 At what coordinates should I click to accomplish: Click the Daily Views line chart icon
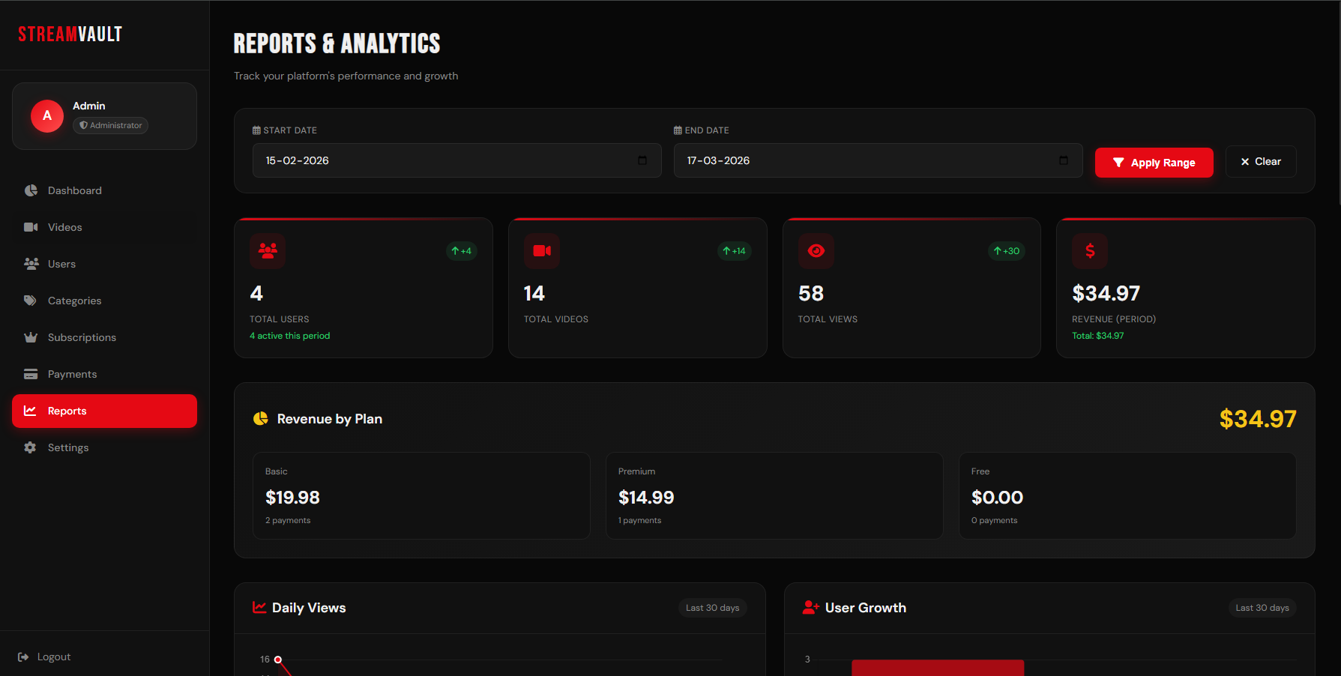pyautogui.click(x=259, y=608)
